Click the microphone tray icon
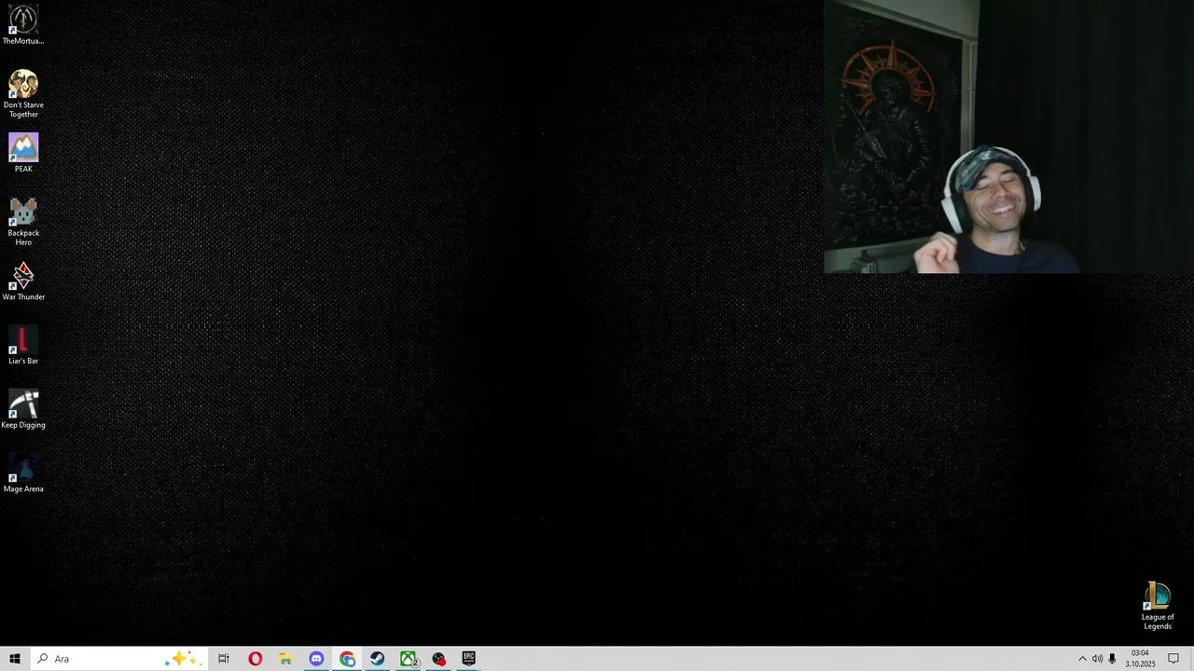This screenshot has width=1194, height=671. coord(1112,659)
